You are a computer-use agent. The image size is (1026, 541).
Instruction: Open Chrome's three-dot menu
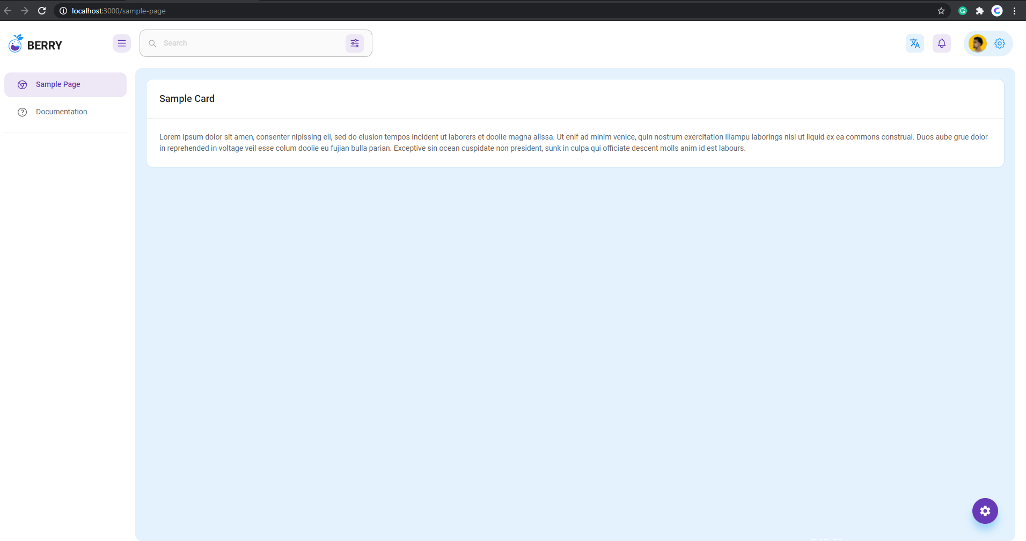pyautogui.click(x=1014, y=11)
